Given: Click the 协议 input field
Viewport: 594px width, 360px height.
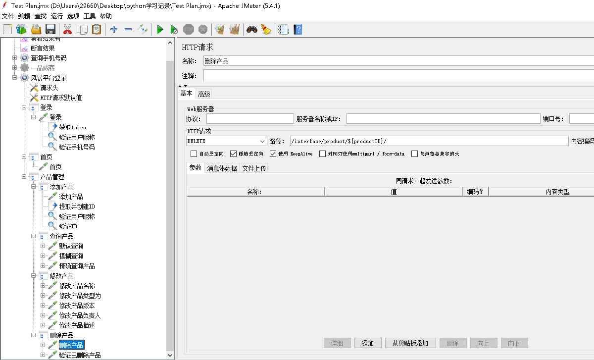Looking at the screenshot, I should [x=250, y=119].
